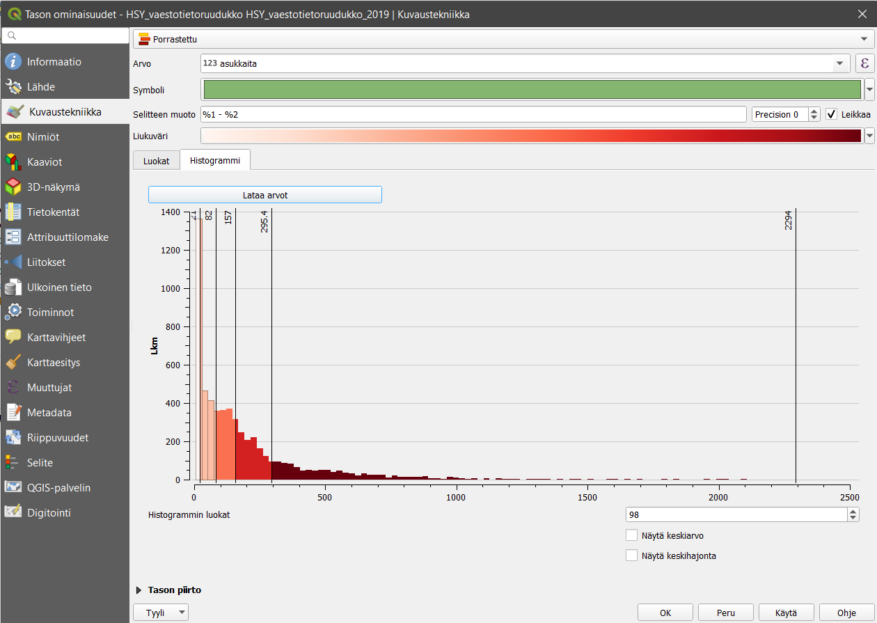The height and width of the screenshot is (623, 877).
Task: Open the expression editor epsilon button
Action: [x=864, y=63]
